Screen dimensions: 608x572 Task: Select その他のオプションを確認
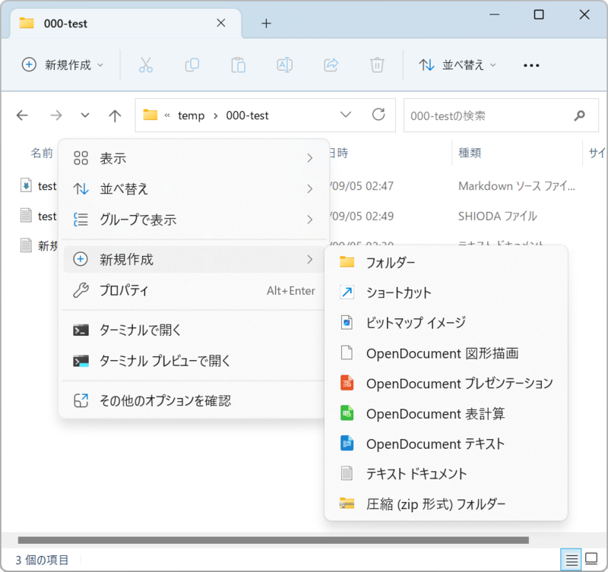point(193,401)
